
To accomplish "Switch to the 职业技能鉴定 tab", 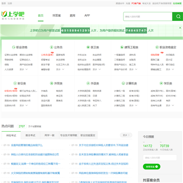I will pos(88,135).
